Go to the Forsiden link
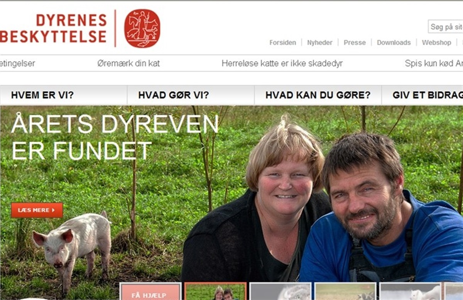The image size is (463, 300). pyautogui.click(x=283, y=43)
